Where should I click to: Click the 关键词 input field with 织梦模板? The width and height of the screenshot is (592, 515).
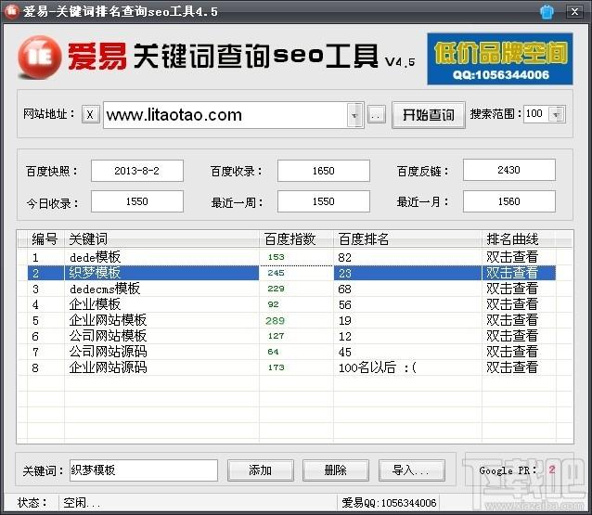[144, 470]
